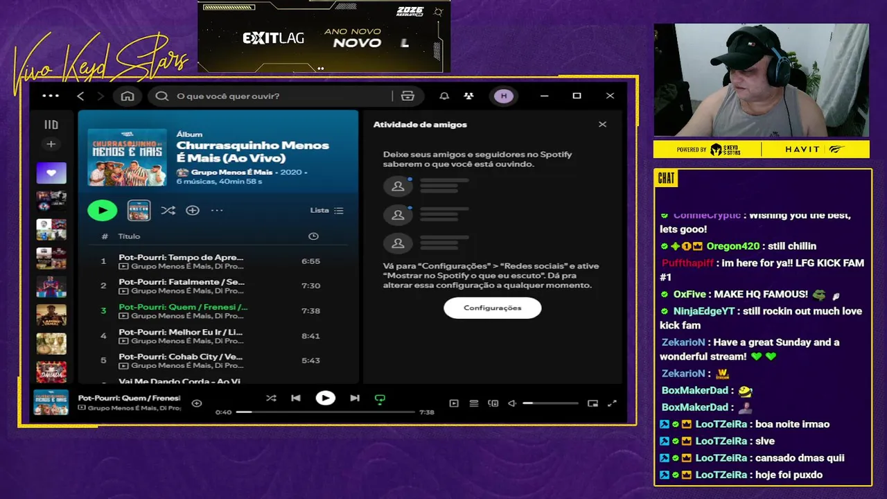The width and height of the screenshot is (887, 499).
Task: Skip to previous track
Action: click(x=296, y=398)
